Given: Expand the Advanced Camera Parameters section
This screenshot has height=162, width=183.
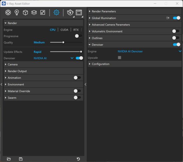Looking at the screenshot, I should point(135,25).
